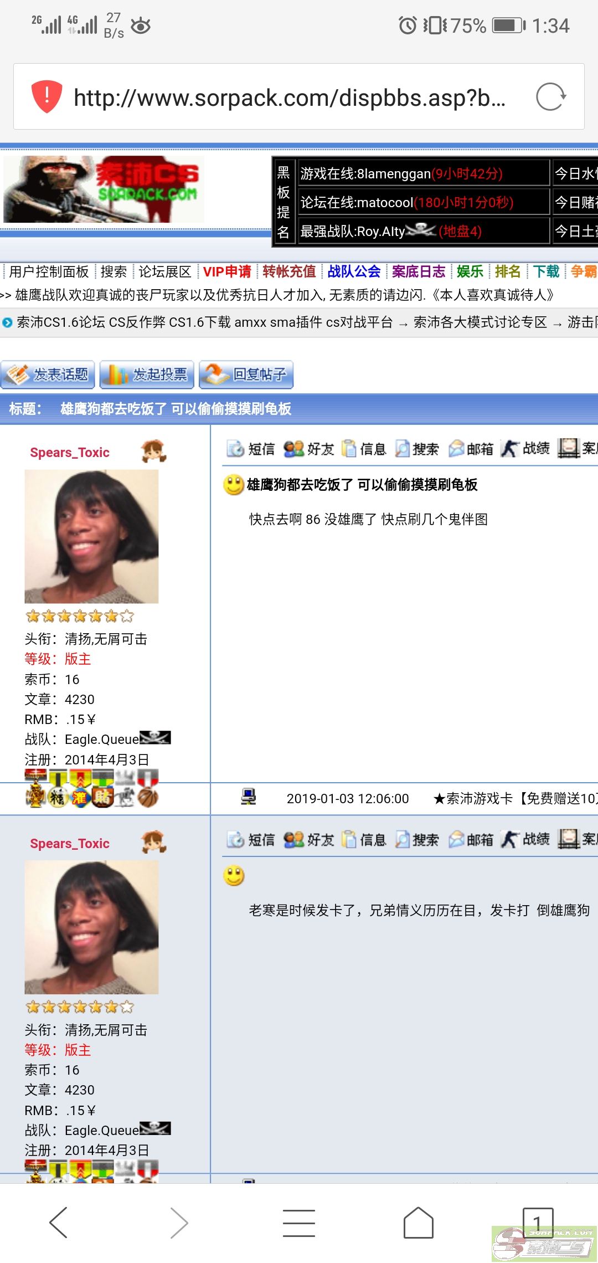Open the VIP申请 menu item
598x1263 pixels.
[226, 271]
